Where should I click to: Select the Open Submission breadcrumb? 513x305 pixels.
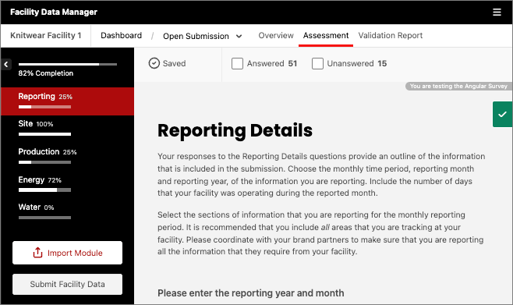click(196, 36)
